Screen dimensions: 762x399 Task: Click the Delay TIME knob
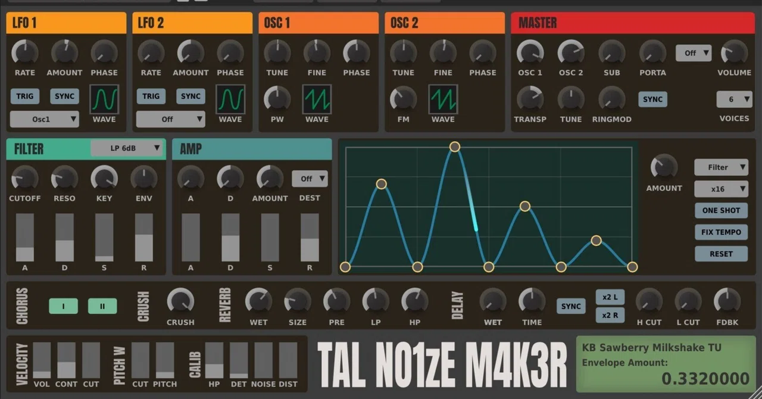[x=532, y=301]
